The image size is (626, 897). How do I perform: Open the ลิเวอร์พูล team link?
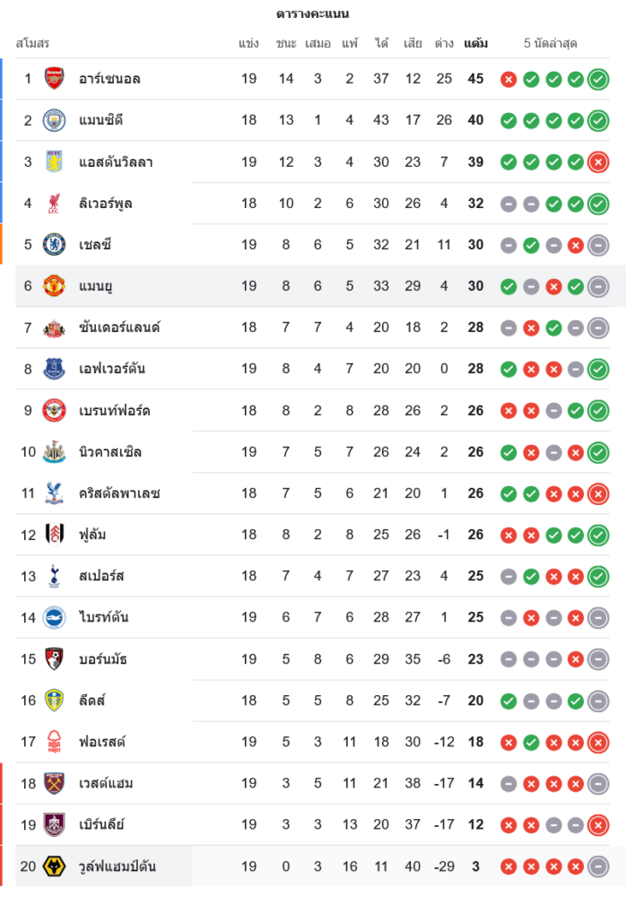106,204
